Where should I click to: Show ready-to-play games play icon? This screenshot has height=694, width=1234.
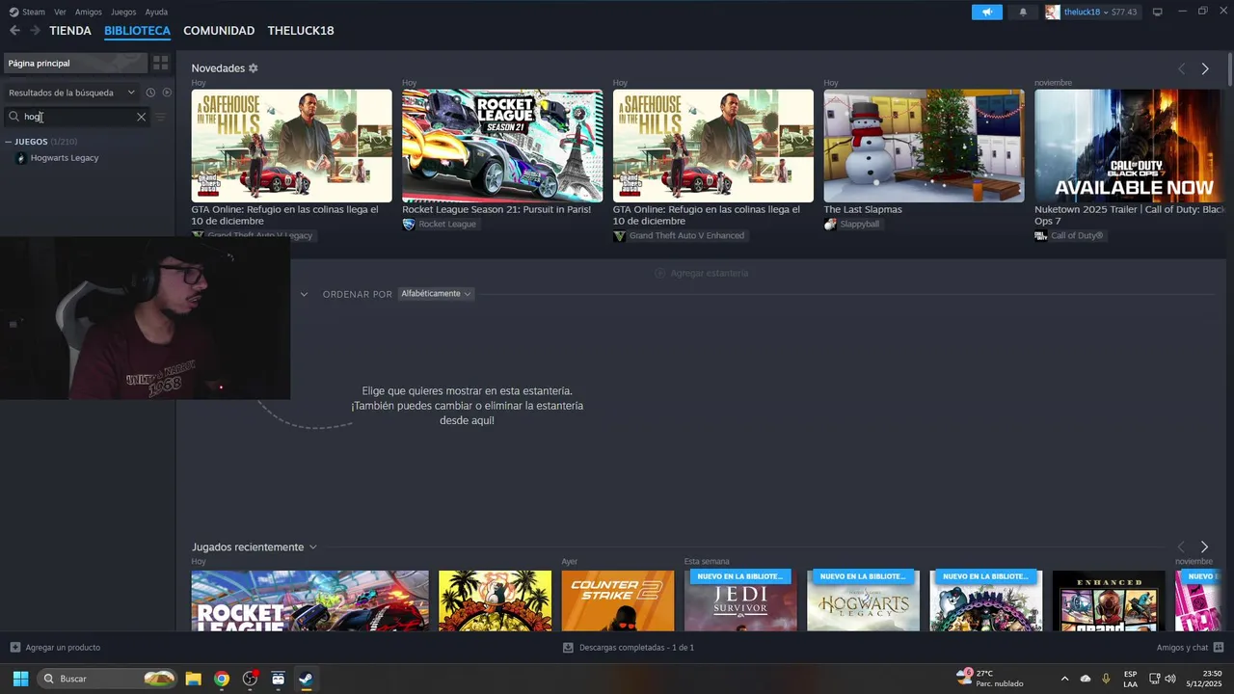pyautogui.click(x=167, y=93)
